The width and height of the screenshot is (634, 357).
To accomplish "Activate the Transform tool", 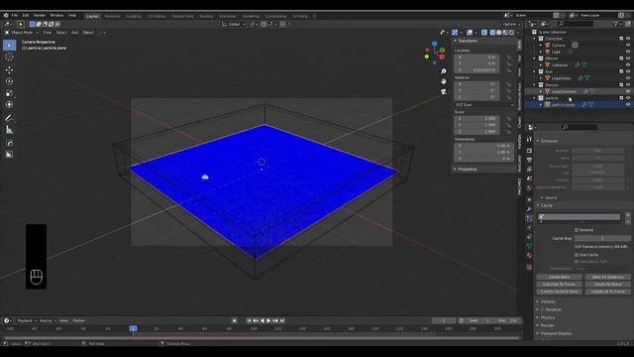I will [9, 104].
